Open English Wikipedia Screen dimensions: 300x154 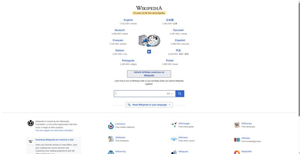[128, 20]
